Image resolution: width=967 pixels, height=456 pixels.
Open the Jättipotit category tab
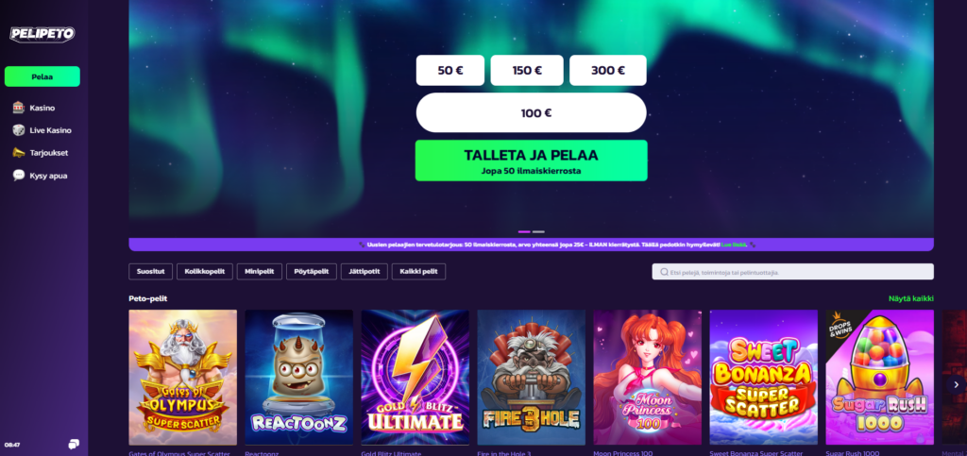(364, 272)
